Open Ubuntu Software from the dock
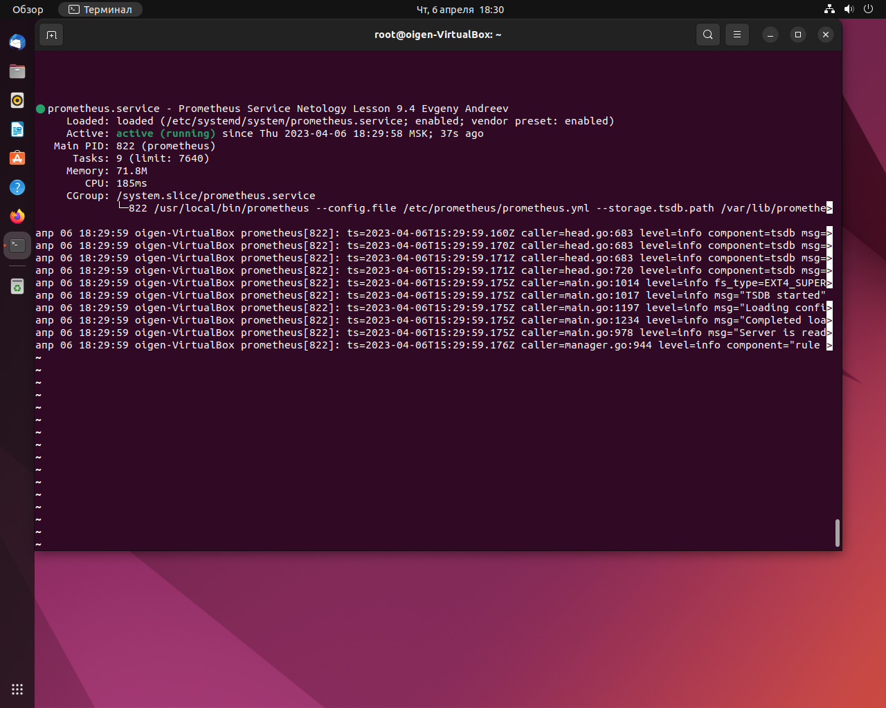Viewport: 886px width, 708px height. point(17,158)
